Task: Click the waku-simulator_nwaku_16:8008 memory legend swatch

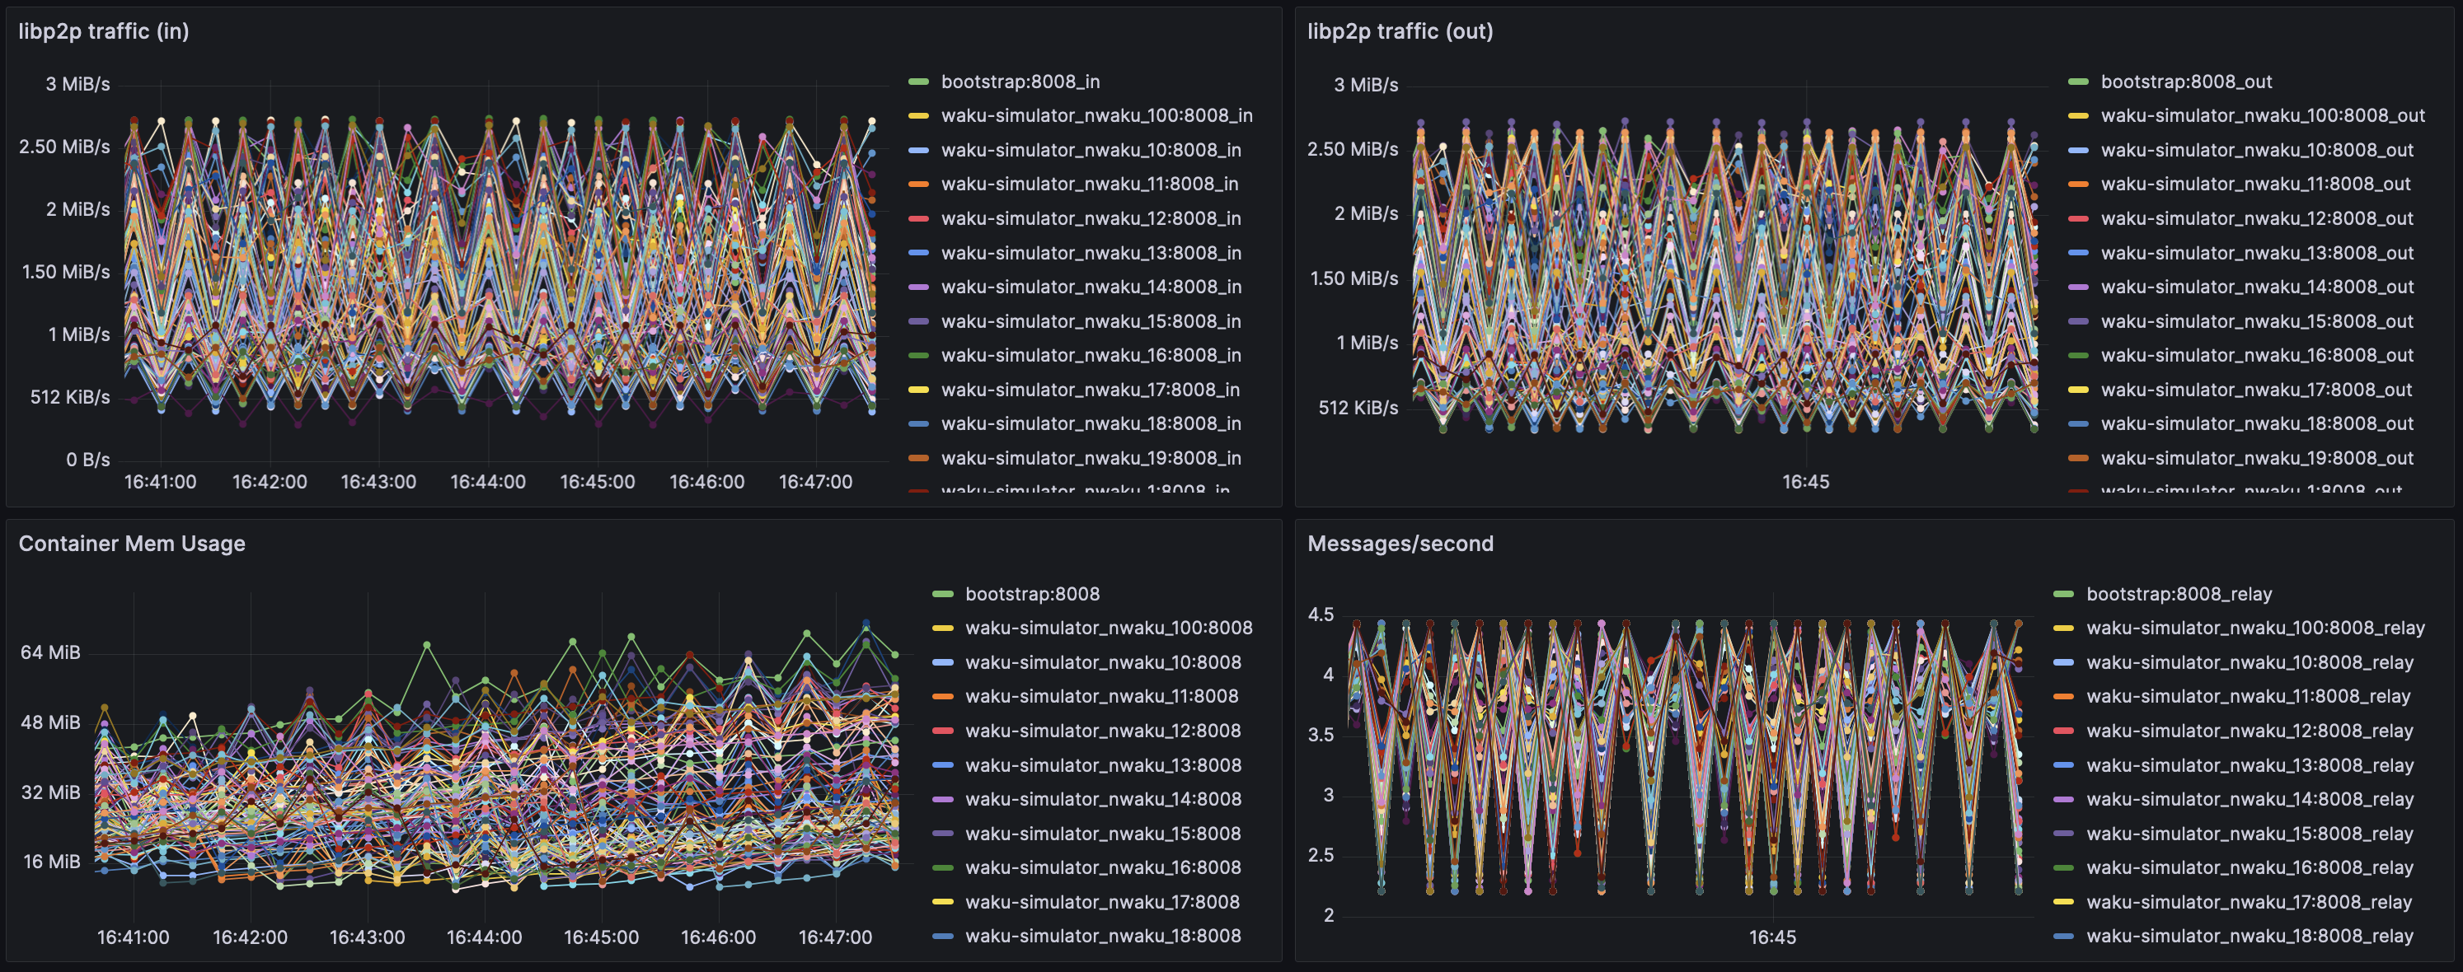Action: click(943, 868)
